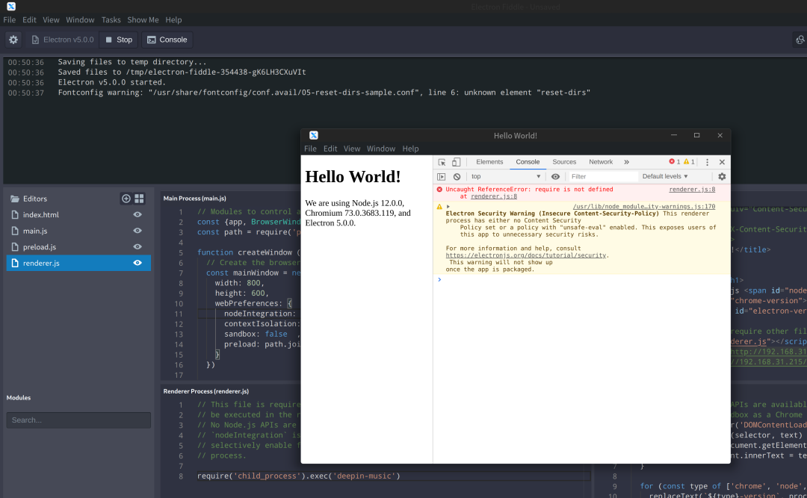The height and width of the screenshot is (498, 807).
Task: Click the Modules search field
Action: [x=78, y=420]
